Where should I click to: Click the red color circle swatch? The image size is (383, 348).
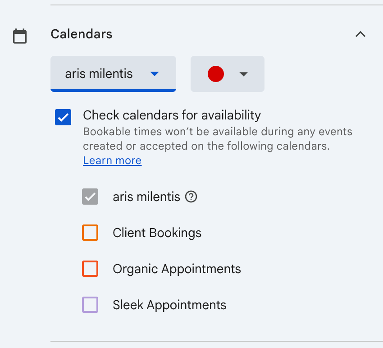coord(216,74)
